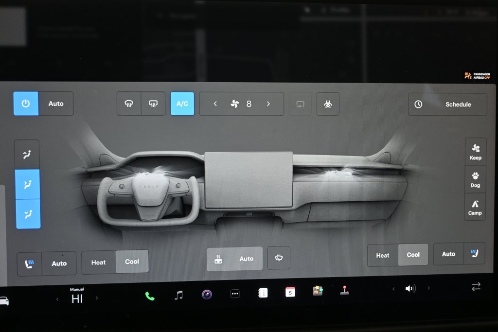Set passenger seat climate to Auto

[x=448, y=254]
